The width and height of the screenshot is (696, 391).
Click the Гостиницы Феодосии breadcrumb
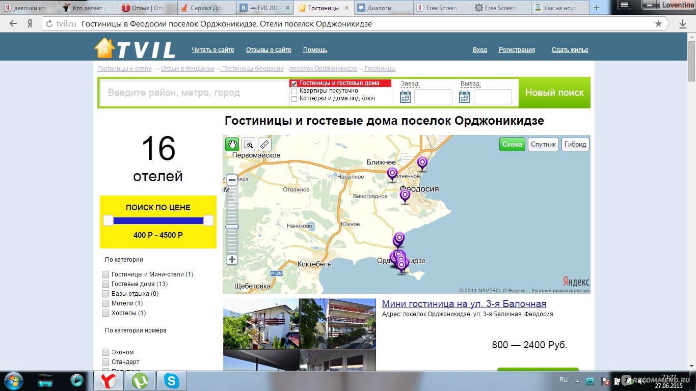pos(253,69)
